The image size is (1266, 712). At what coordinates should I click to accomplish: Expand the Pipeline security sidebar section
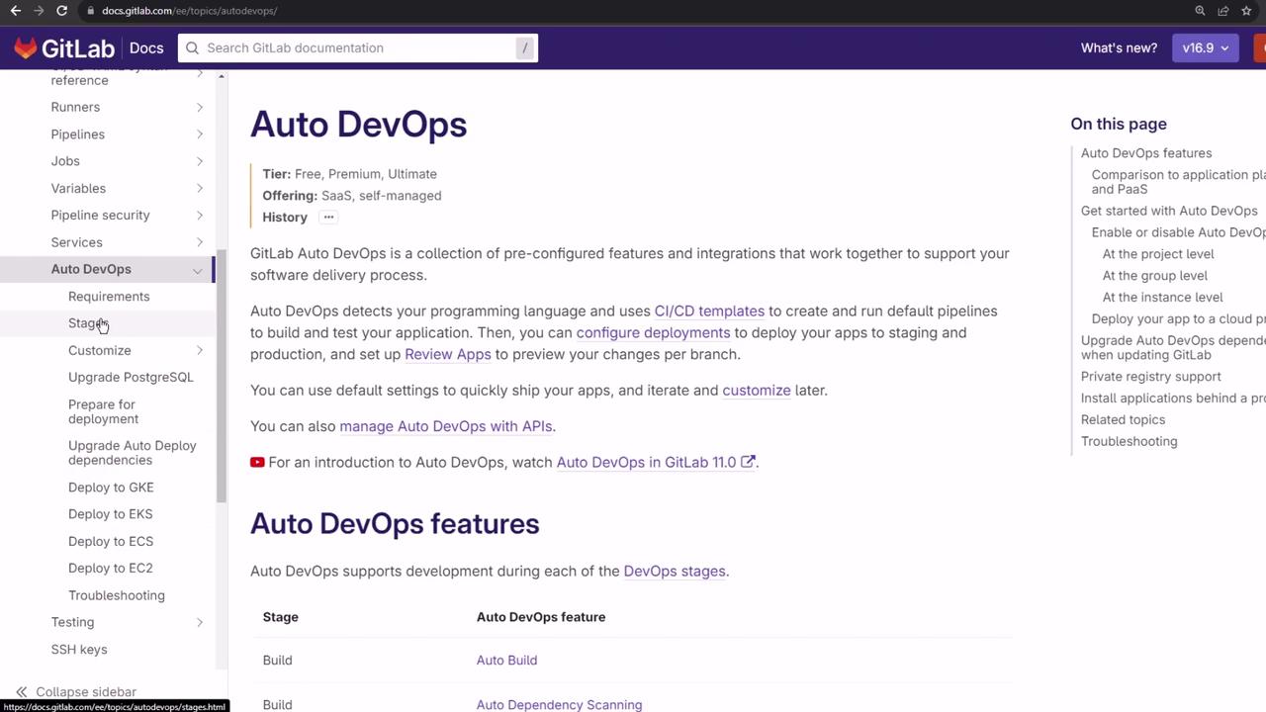pyautogui.click(x=200, y=216)
